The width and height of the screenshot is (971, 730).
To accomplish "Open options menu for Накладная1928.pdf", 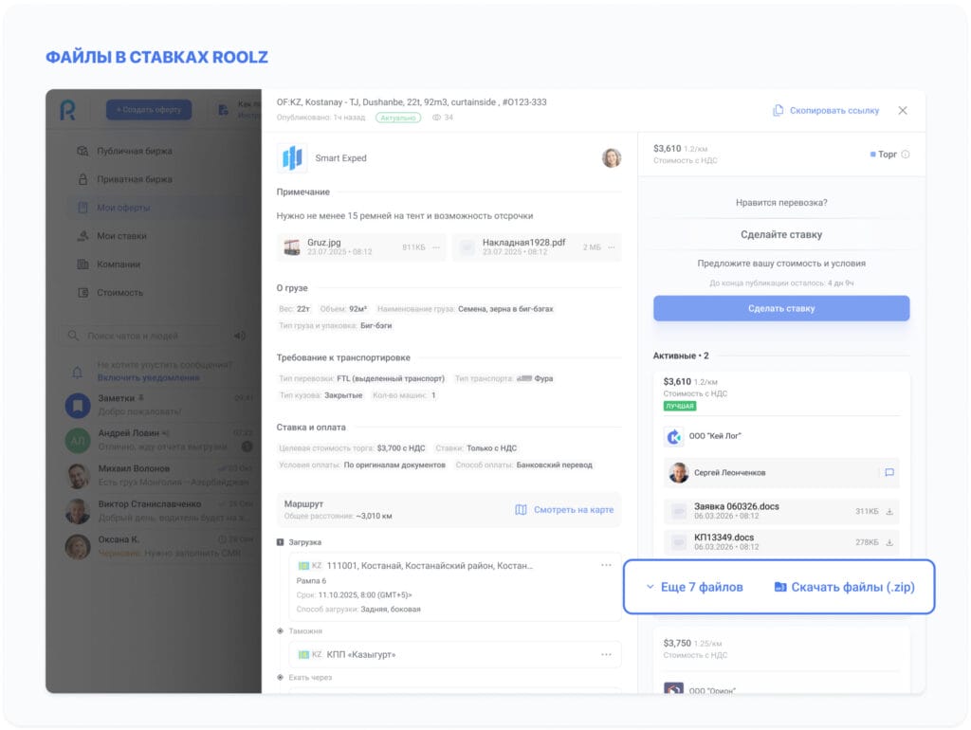I will (611, 247).
